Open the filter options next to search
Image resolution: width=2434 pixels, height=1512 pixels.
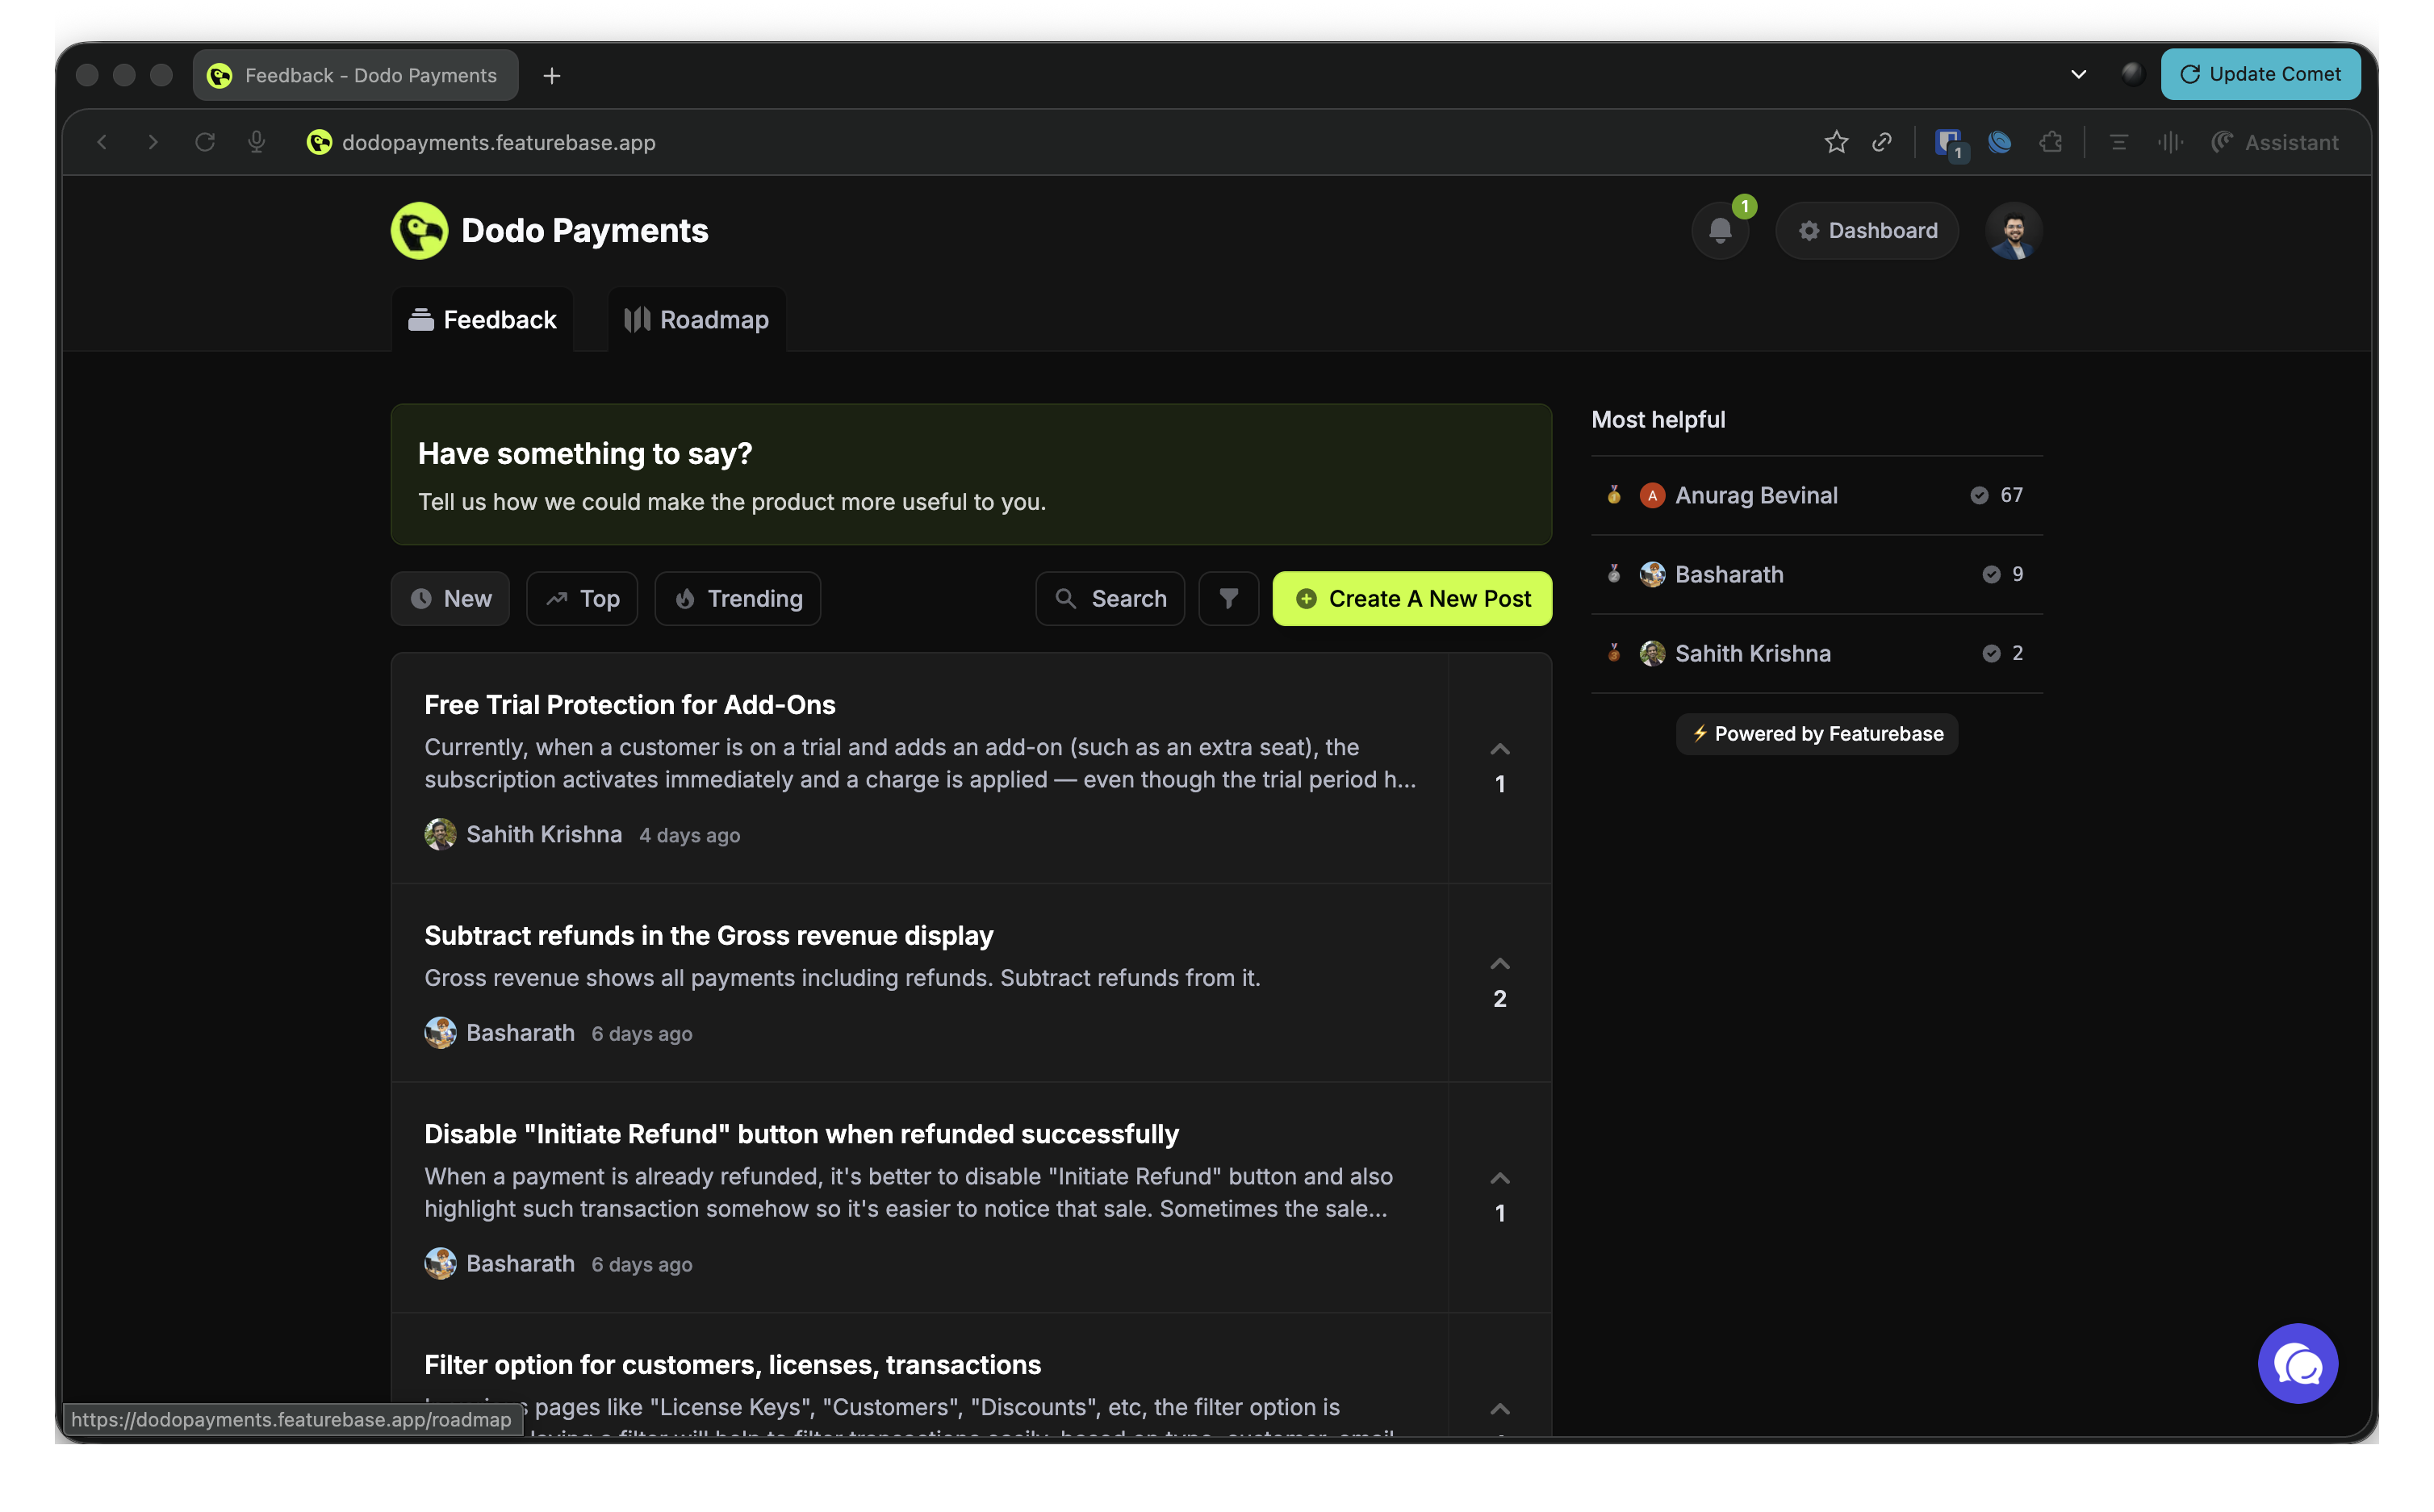(1228, 598)
